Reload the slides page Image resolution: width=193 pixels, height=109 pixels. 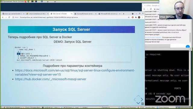[9, 18]
